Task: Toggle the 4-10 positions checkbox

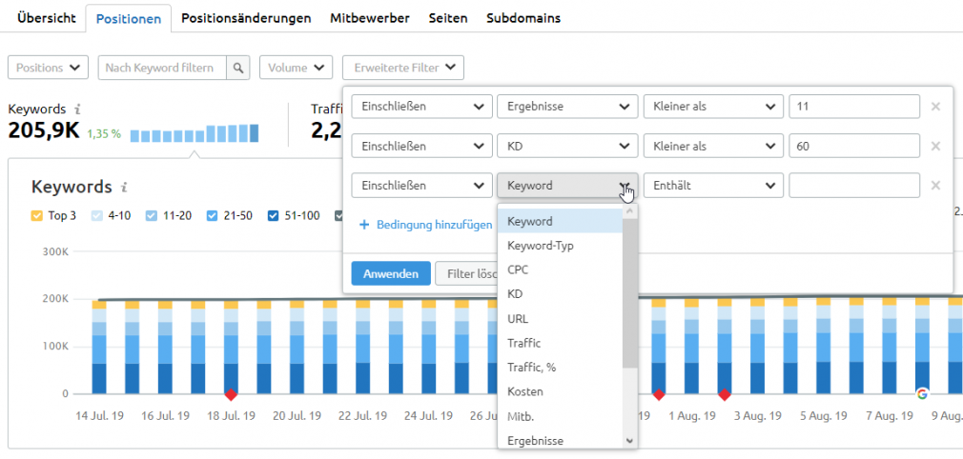Action: (96, 216)
